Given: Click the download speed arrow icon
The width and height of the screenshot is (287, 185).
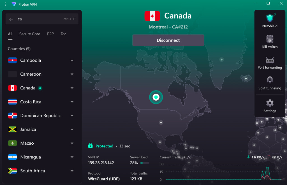Looking at the screenshot, I should click(x=248, y=157).
